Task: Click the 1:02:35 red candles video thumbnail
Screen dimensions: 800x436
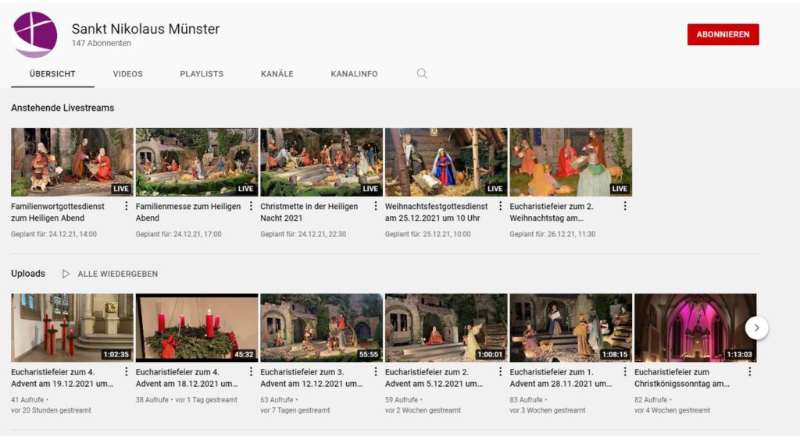Action: pyautogui.click(x=72, y=328)
